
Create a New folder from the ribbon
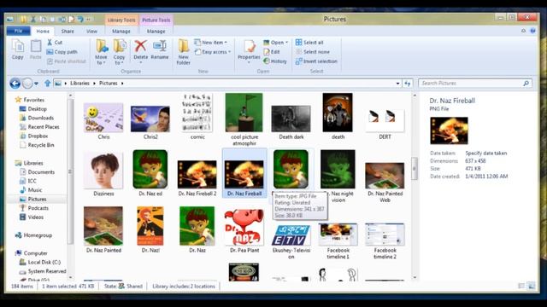[x=184, y=52]
